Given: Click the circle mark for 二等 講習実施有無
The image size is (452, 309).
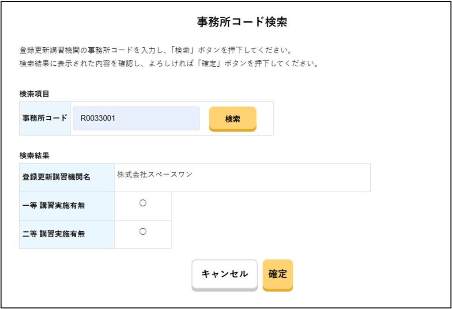Looking at the screenshot, I should [143, 231].
